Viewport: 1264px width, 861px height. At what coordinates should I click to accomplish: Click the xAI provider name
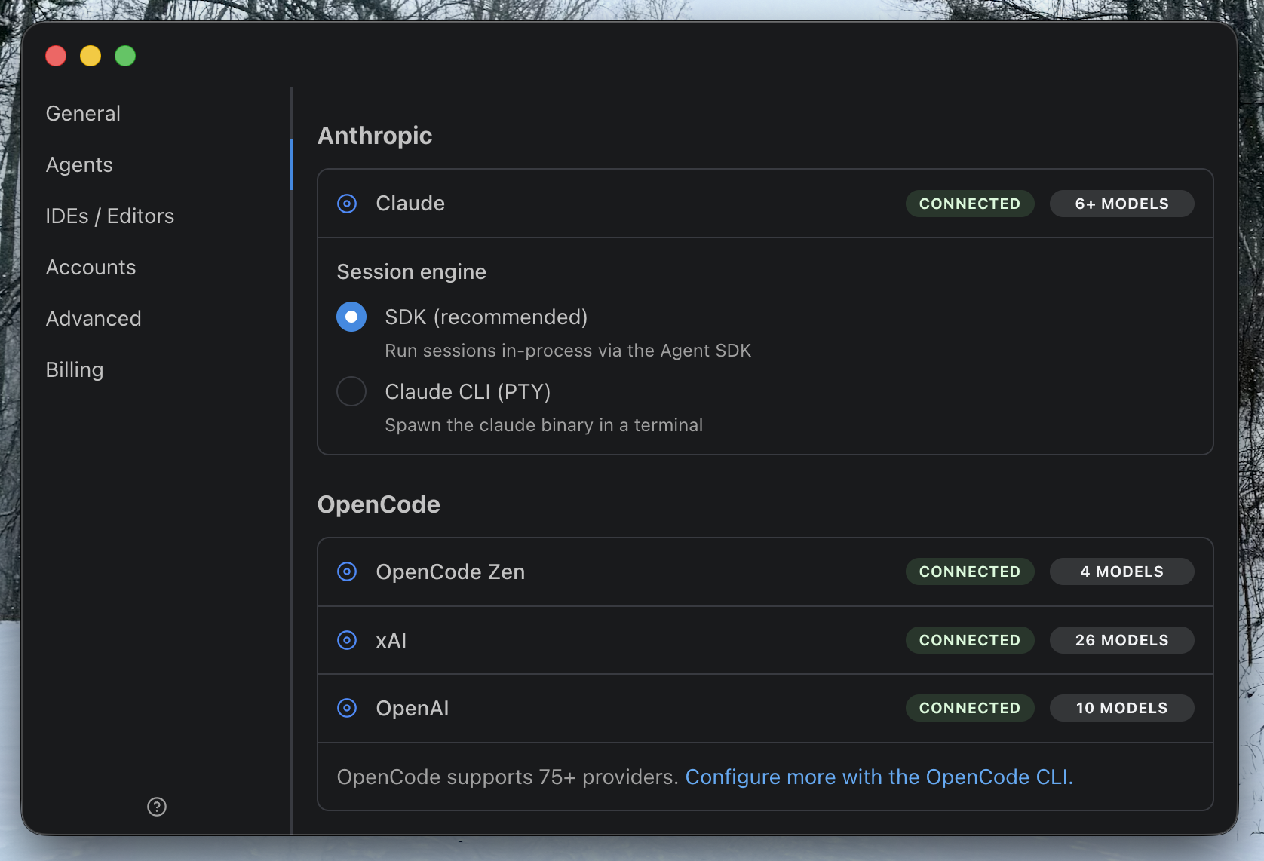point(391,640)
